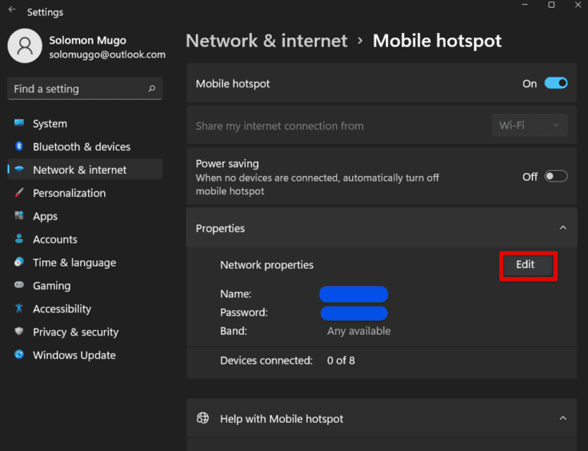
Task: Click the Apps icon in sidebar
Action: pos(19,217)
